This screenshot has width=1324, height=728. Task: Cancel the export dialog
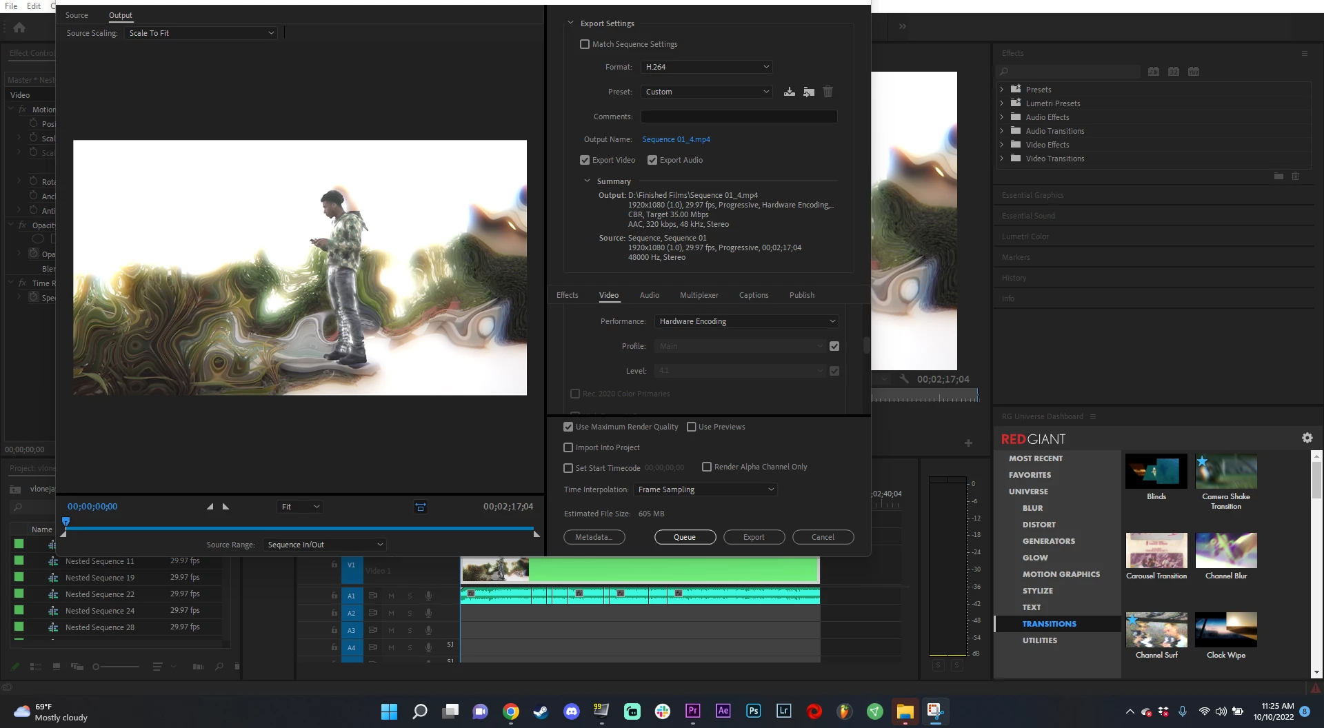(823, 537)
